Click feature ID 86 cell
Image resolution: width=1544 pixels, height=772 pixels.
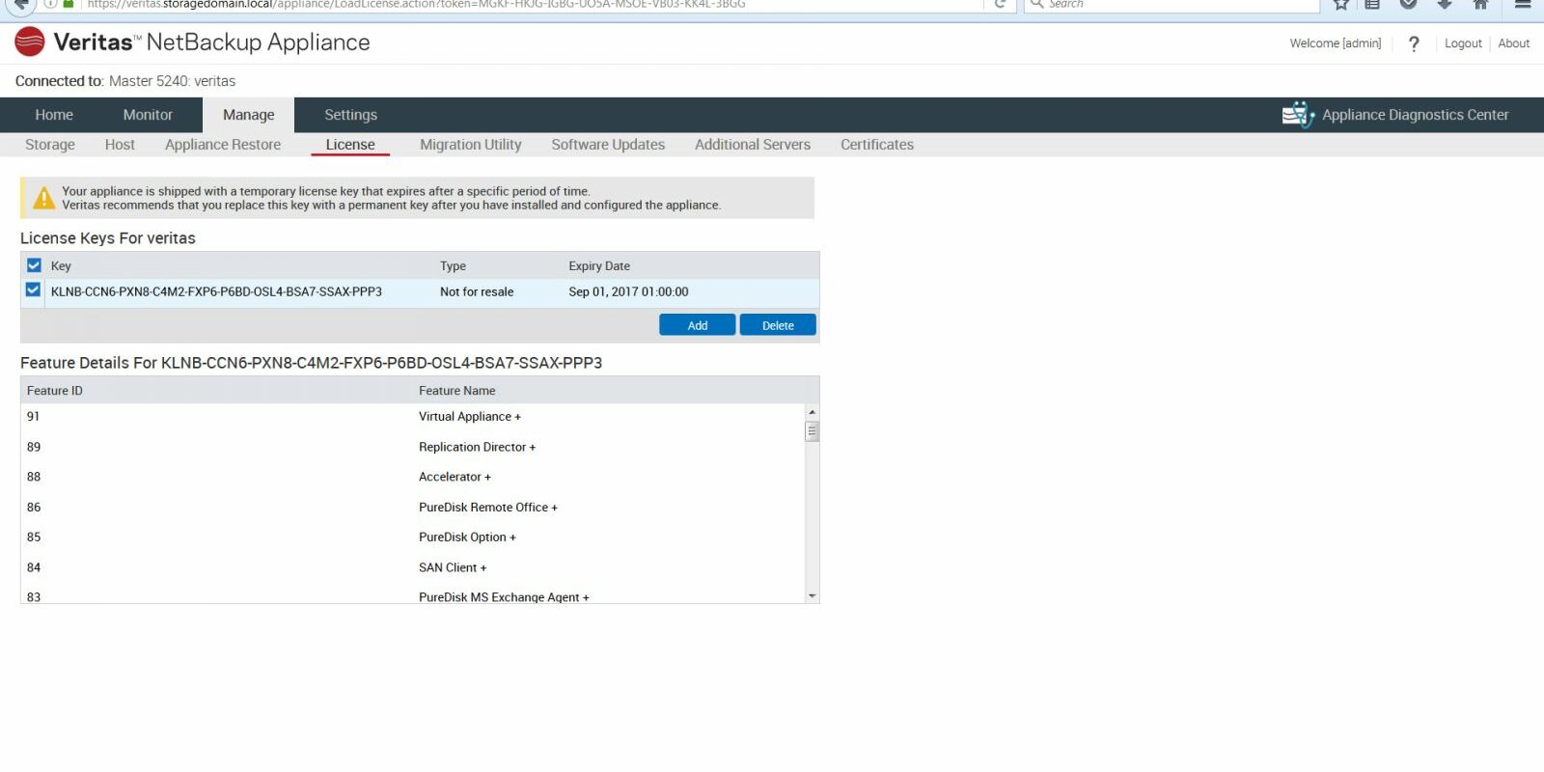pyautogui.click(x=34, y=508)
